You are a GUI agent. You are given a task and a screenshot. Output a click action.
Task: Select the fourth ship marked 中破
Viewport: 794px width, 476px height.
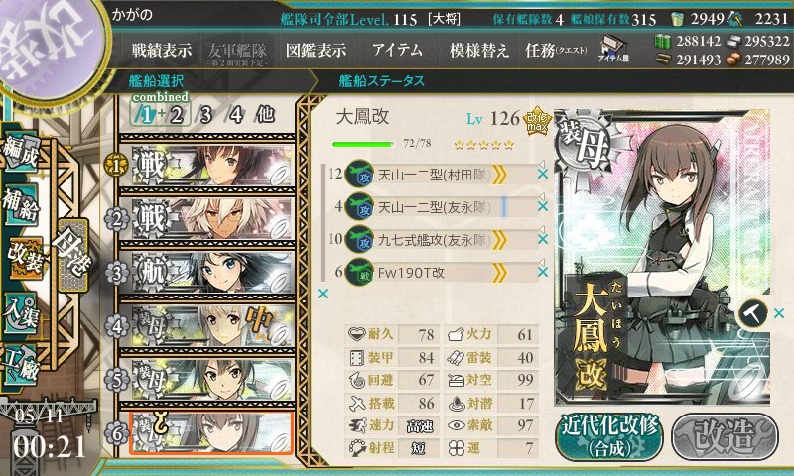pyautogui.click(x=207, y=326)
